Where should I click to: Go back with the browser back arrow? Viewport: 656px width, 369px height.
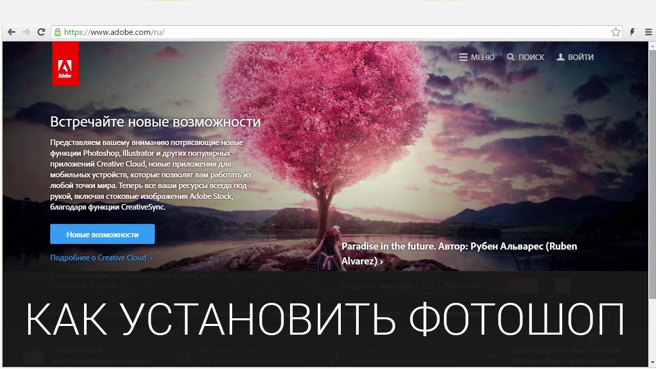[x=11, y=32]
